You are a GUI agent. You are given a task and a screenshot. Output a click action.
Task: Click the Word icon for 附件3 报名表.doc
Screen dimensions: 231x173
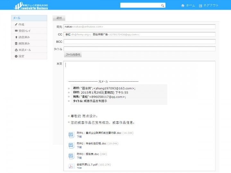tap(72, 156)
